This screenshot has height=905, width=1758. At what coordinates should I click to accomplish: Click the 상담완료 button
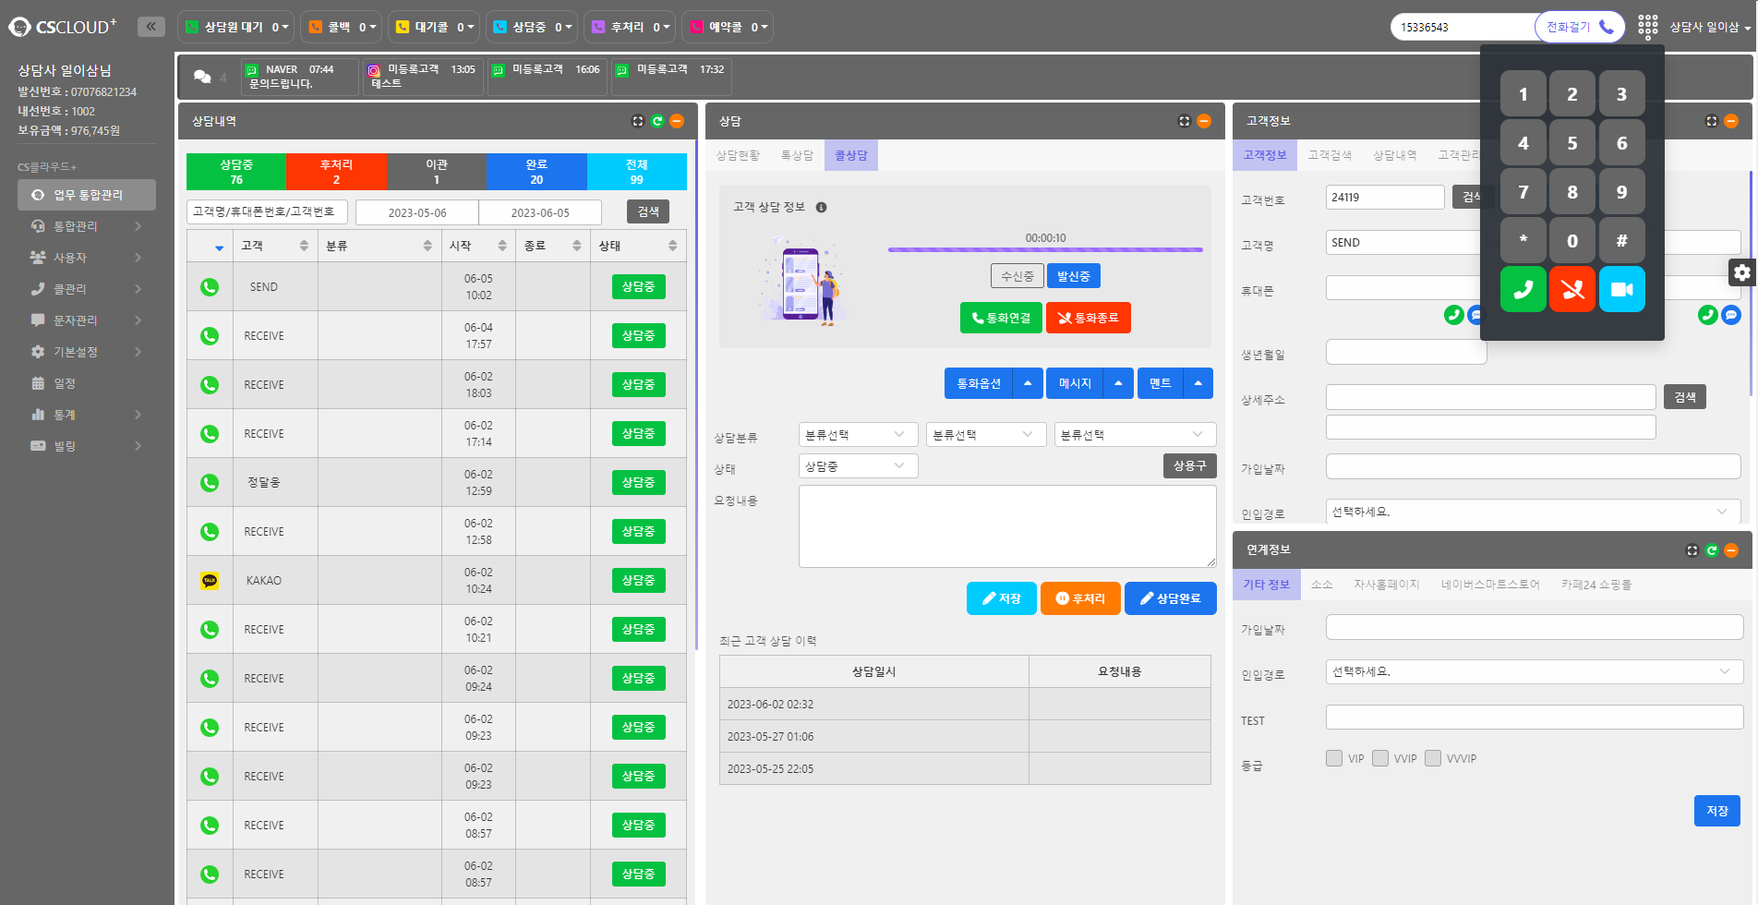click(x=1170, y=598)
